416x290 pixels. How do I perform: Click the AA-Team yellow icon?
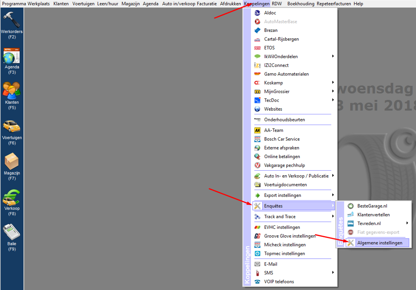[x=257, y=130]
